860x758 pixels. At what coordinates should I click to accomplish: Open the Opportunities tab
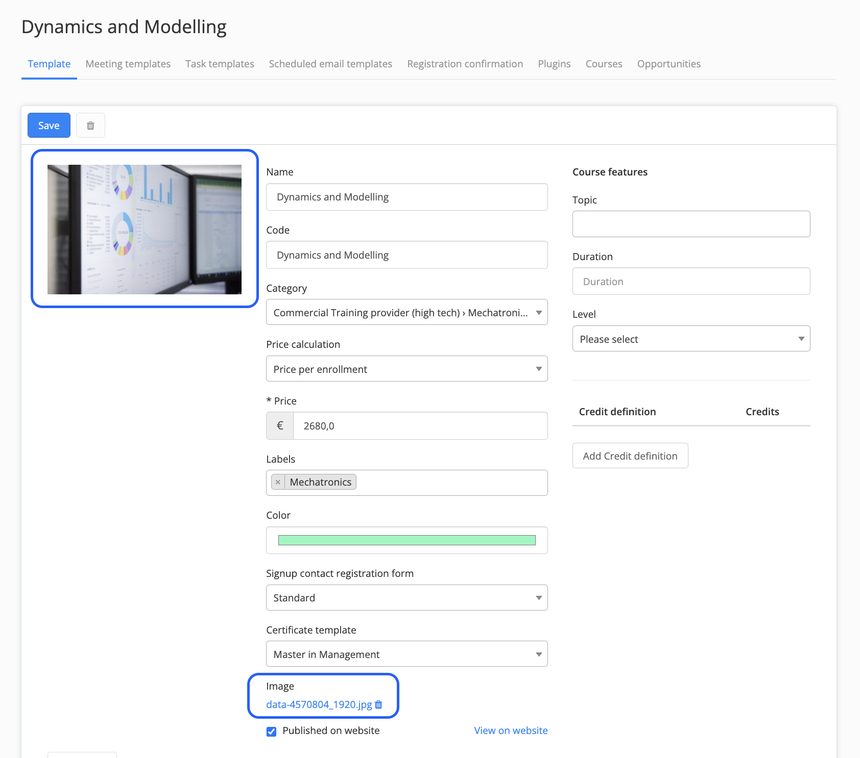pos(669,64)
